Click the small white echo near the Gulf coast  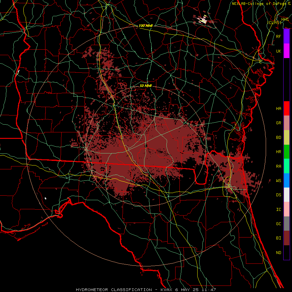[x=45, y=199]
